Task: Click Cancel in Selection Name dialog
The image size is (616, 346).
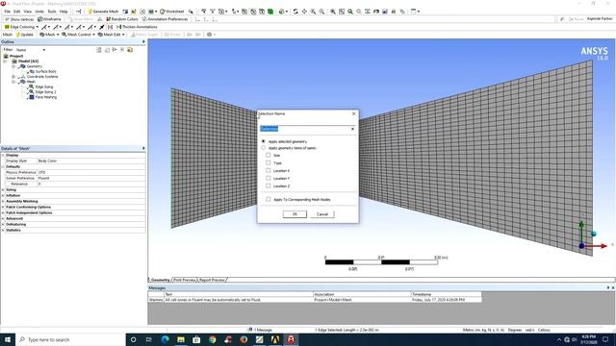Action: pyautogui.click(x=322, y=214)
